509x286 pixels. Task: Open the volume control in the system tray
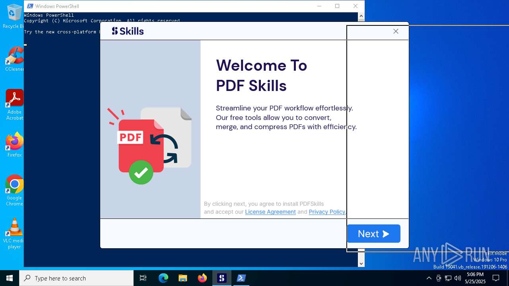[x=458, y=278]
